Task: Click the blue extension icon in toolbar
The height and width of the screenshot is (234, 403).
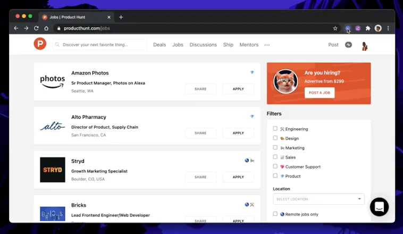Action: [348, 28]
